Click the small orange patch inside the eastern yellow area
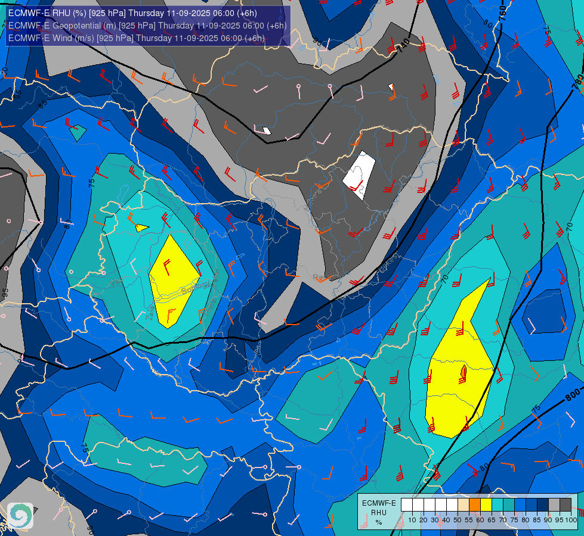The width and height of the screenshot is (584, 536). (x=464, y=372)
